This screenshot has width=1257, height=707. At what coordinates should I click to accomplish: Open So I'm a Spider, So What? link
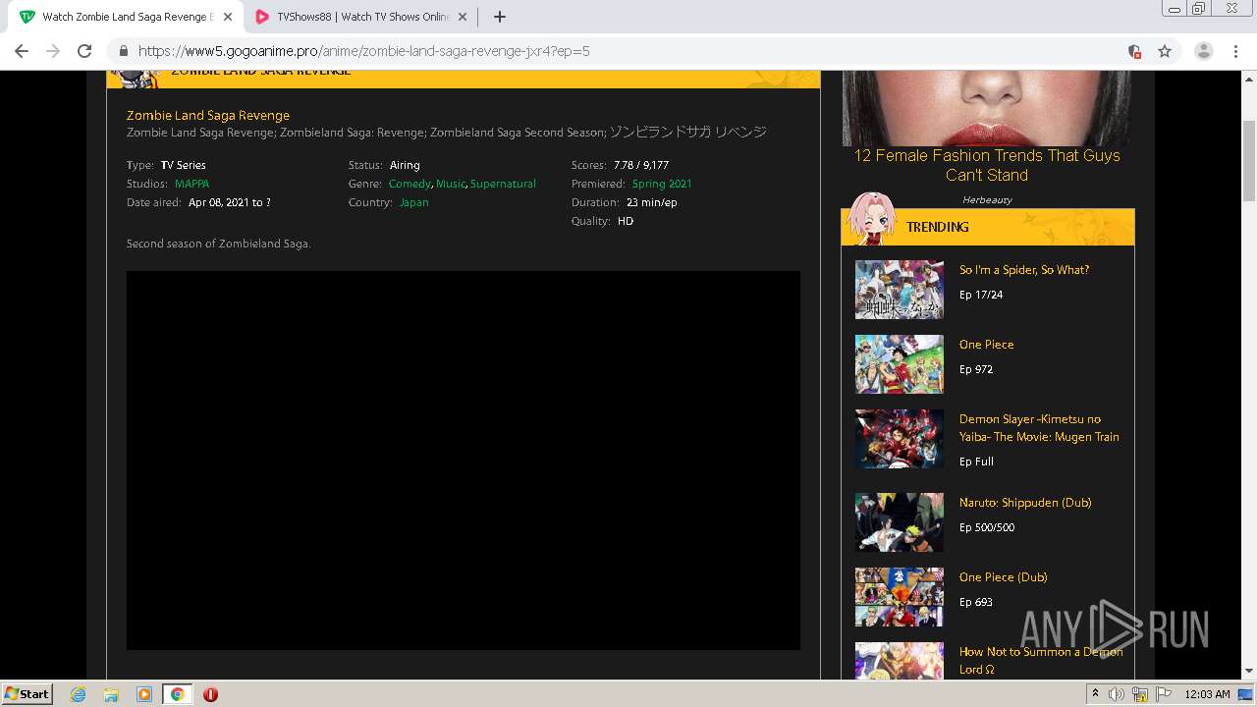coord(1024,270)
